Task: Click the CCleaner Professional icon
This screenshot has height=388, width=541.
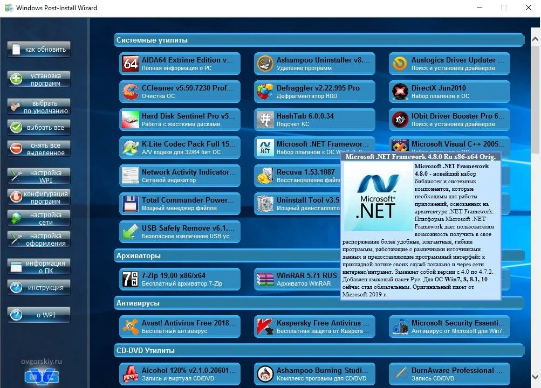Action: tap(130, 91)
